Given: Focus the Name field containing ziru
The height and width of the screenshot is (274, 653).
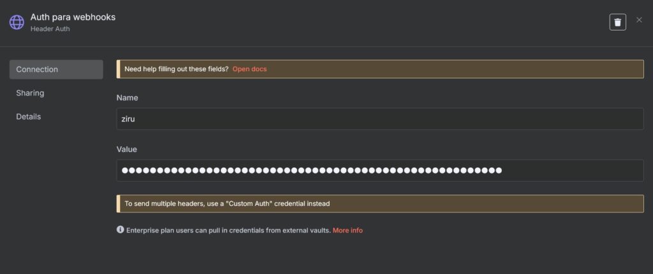Looking at the screenshot, I should tap(380, 119).
